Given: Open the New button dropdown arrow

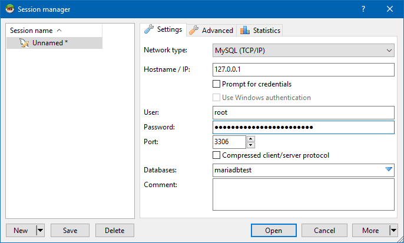Looking at the screenshot, I should coord(40,231).
